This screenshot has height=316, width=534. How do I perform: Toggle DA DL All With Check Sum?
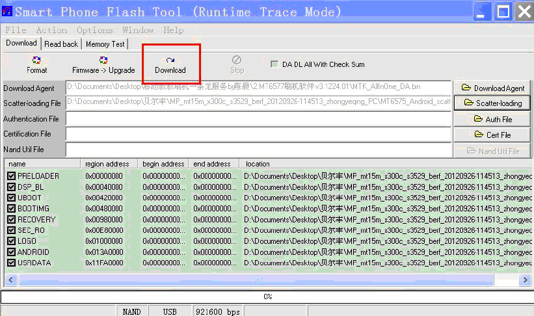point(274,64)
